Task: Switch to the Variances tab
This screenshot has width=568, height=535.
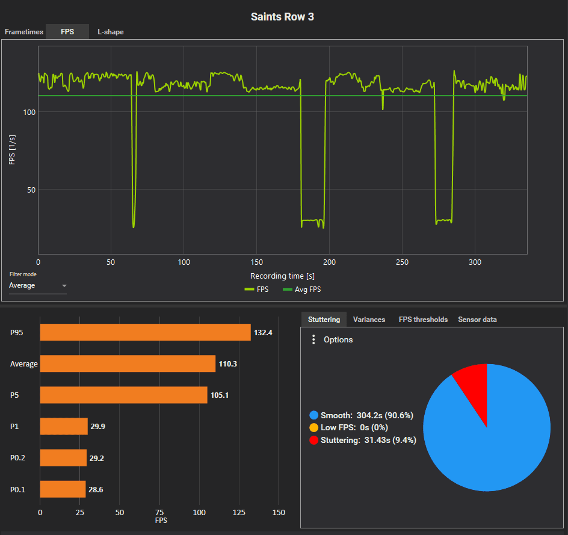Action: pos(369,320)
